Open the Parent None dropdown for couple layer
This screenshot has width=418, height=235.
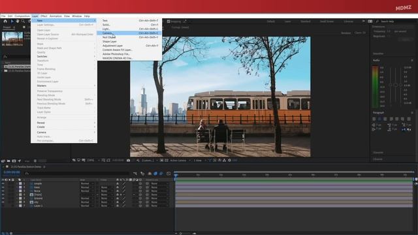click(x=159, y=183)
